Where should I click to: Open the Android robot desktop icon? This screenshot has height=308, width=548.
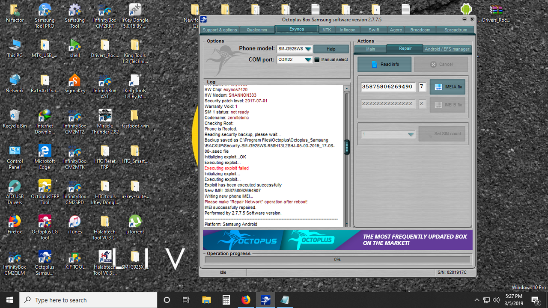click(x=466, y=9)
